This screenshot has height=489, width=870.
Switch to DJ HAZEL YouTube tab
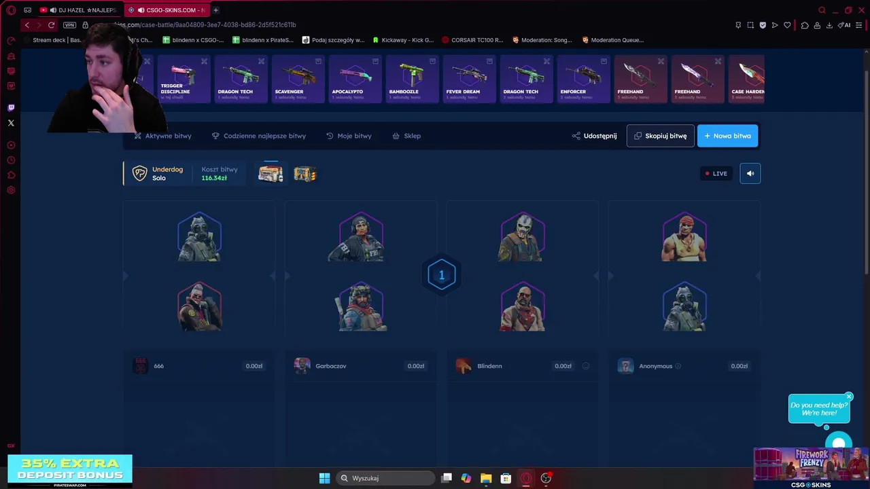pos(78,10)
